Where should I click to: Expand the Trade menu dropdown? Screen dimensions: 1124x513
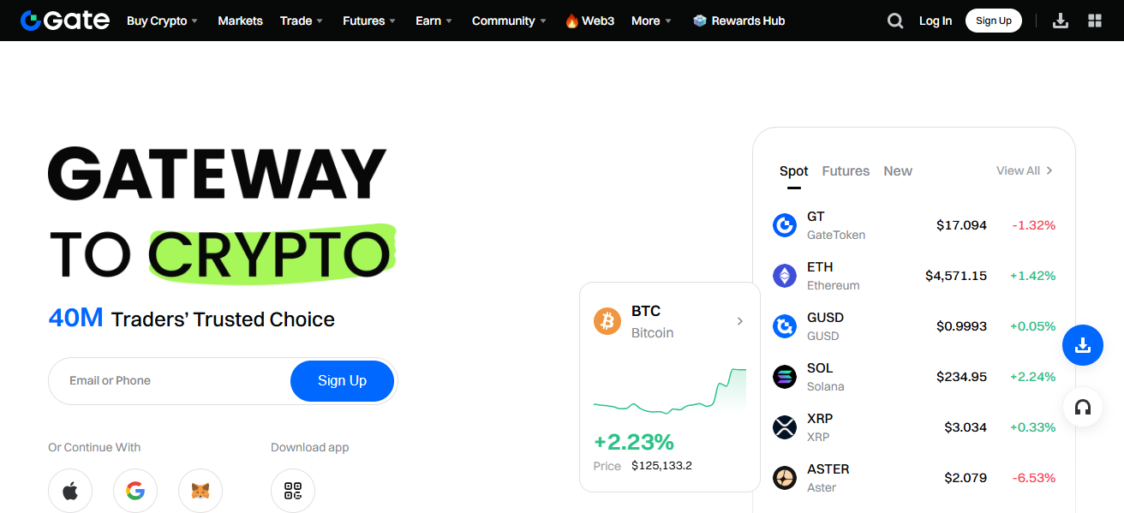[302, 21]
